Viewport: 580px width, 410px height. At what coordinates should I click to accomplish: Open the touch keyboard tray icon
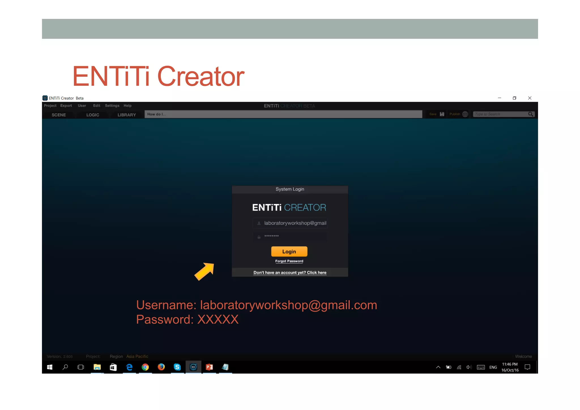[x=481, y=367]
